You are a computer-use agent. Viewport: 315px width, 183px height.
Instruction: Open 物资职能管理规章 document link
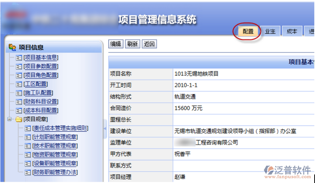point(55,155)
